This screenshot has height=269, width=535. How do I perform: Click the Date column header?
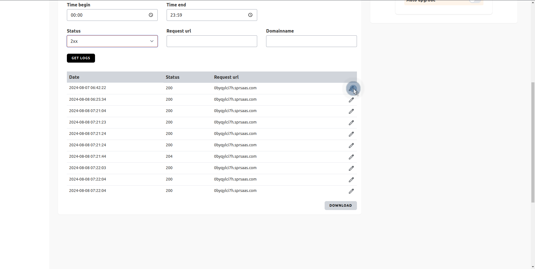pos(74,77)
